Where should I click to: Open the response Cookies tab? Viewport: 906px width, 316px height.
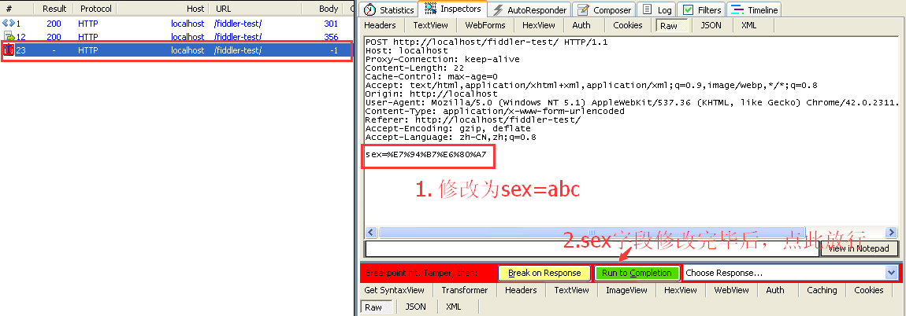pyautogui.click(x=868, y=290)
